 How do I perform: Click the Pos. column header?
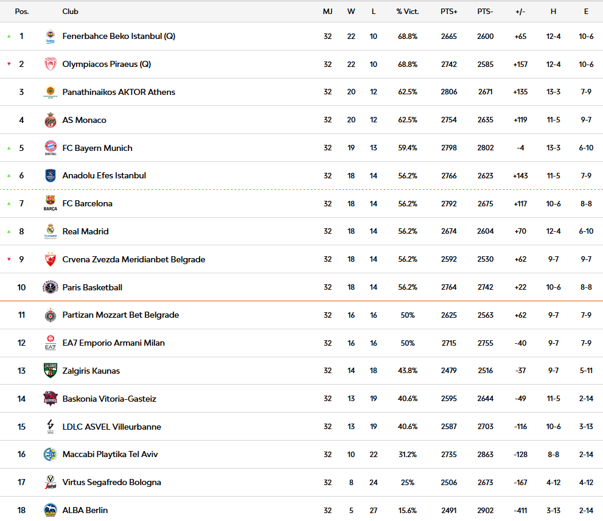click(22, 12)
